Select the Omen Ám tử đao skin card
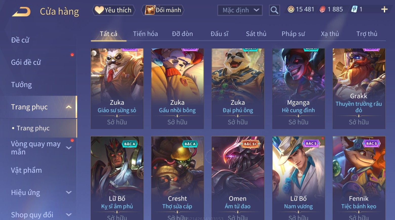The image size is (395, 220). (238, 178)
